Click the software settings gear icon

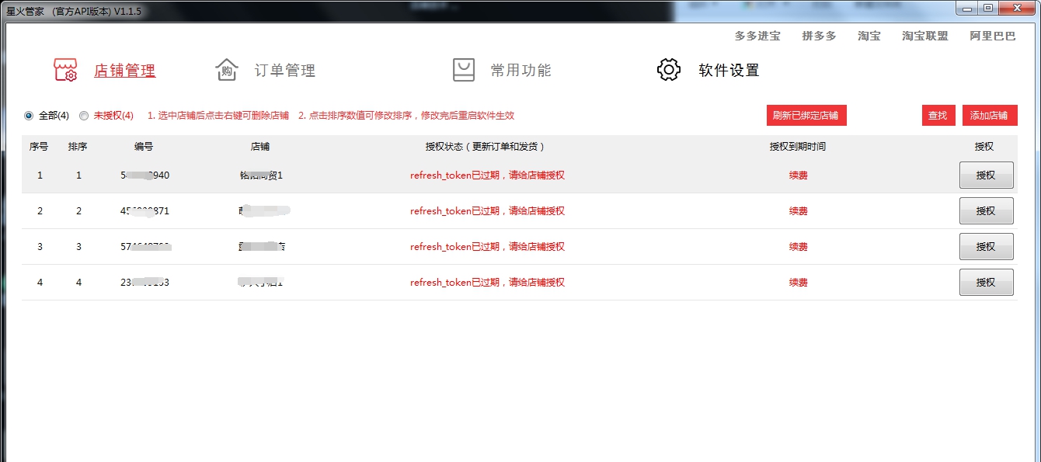(x=668, y=70)
